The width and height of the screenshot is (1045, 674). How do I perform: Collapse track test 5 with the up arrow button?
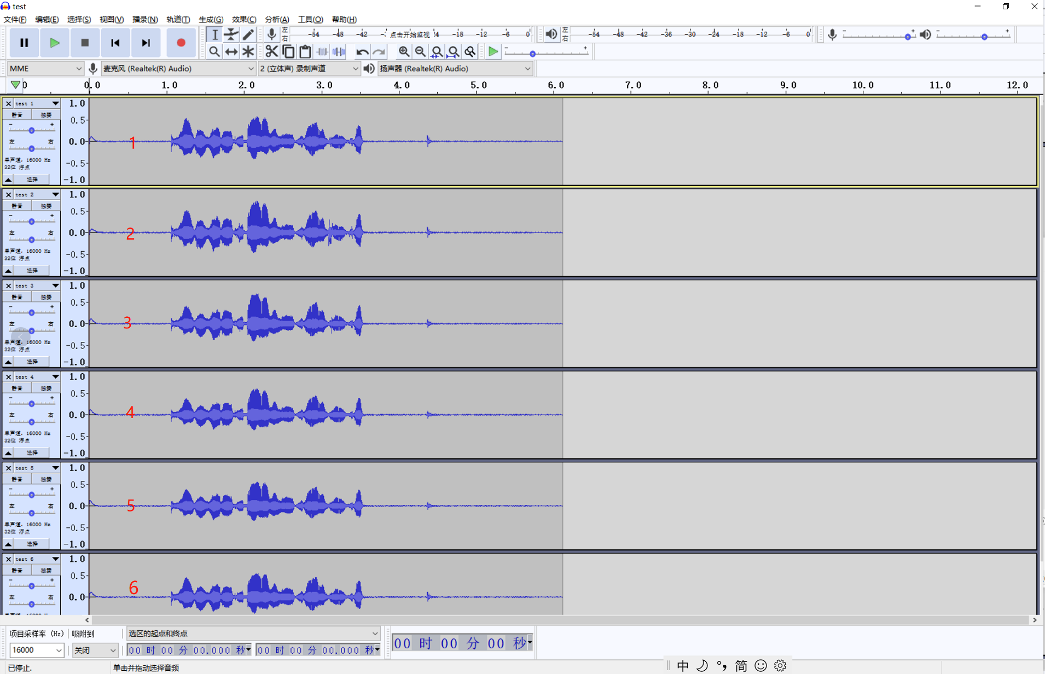8,544
